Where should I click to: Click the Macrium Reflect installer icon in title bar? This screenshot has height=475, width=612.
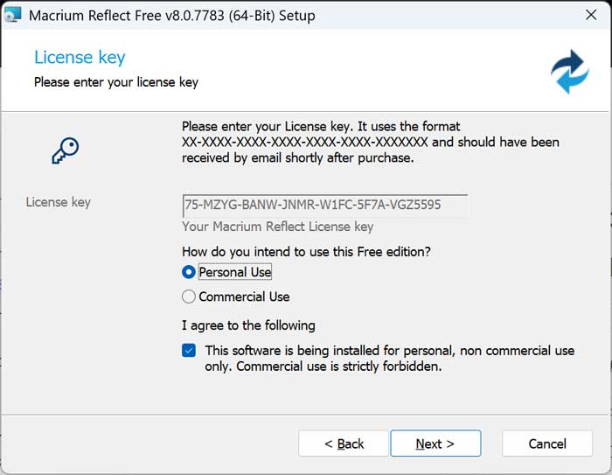(12, 15)
